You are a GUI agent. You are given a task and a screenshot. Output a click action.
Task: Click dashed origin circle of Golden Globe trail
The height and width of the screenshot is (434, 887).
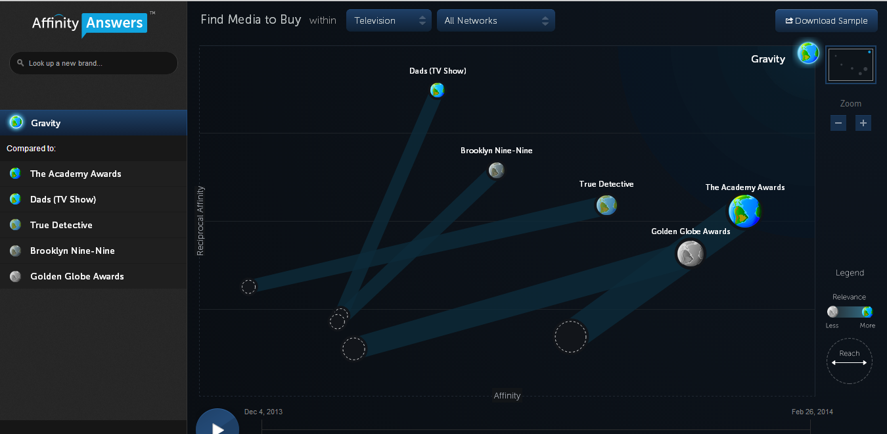(353, 349)
